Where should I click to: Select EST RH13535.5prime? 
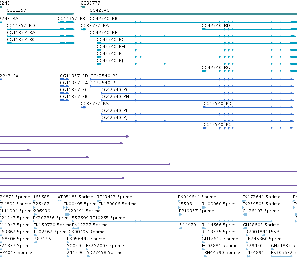pos(220,232)
